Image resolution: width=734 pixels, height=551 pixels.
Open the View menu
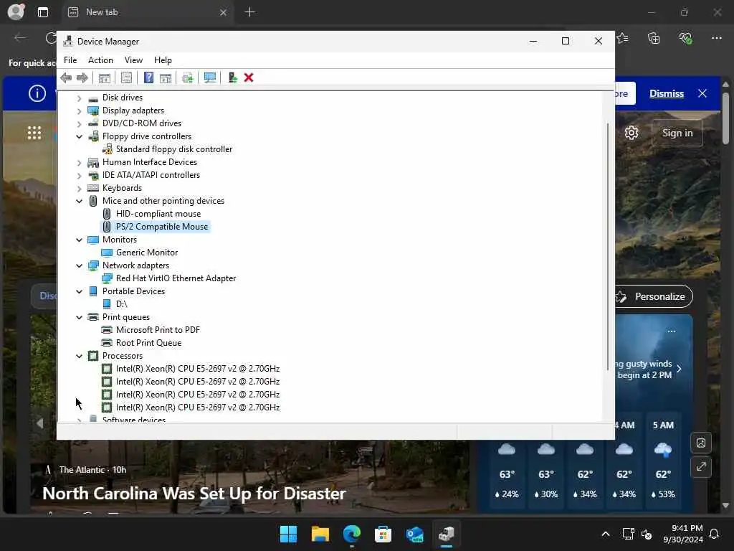click(x=133, y=60)
